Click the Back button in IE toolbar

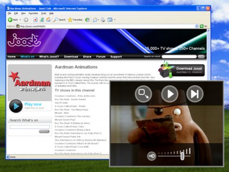pos(13,20)
